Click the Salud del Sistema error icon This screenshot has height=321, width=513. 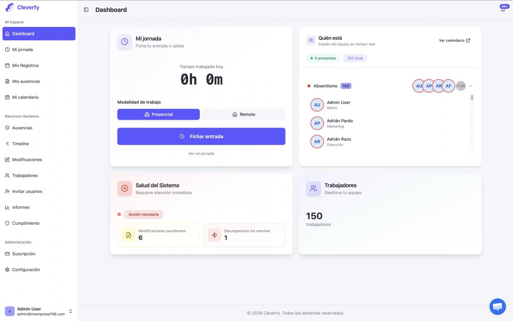124,188
